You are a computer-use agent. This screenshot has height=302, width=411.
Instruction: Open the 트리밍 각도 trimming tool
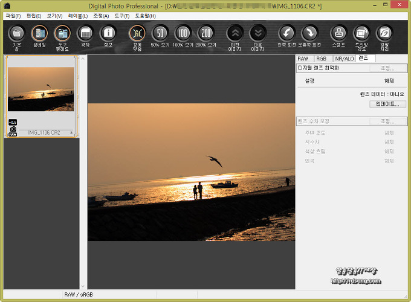(x=361, y=34)
